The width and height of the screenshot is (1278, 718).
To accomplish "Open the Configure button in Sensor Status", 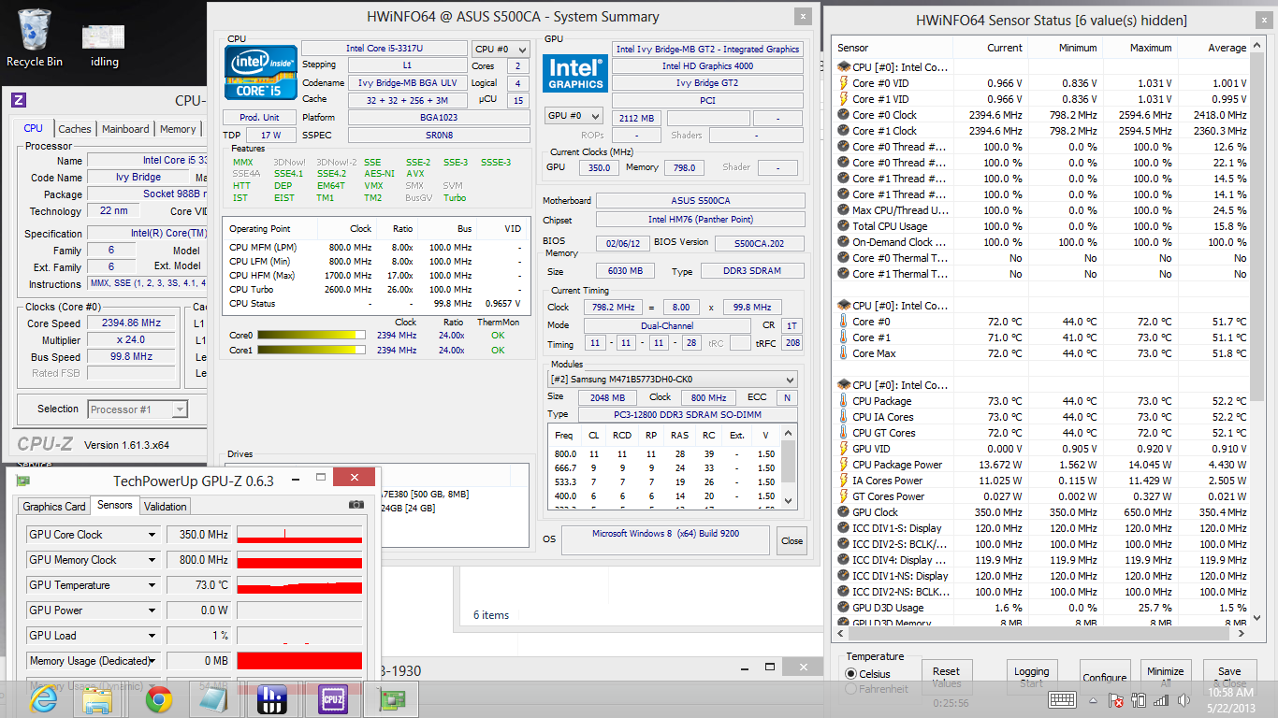I will [x=1104, y=678].
